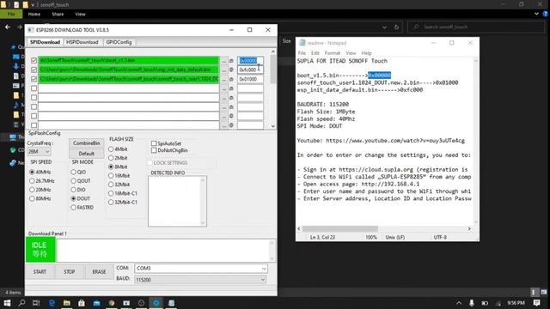Uncheck the esp_init_data_default file row
The height and width of the screenshot is (309, 550).
coord(34,70)
